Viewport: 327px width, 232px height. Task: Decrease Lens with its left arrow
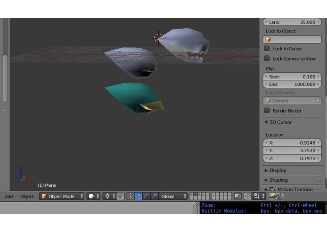click(266, 22)
